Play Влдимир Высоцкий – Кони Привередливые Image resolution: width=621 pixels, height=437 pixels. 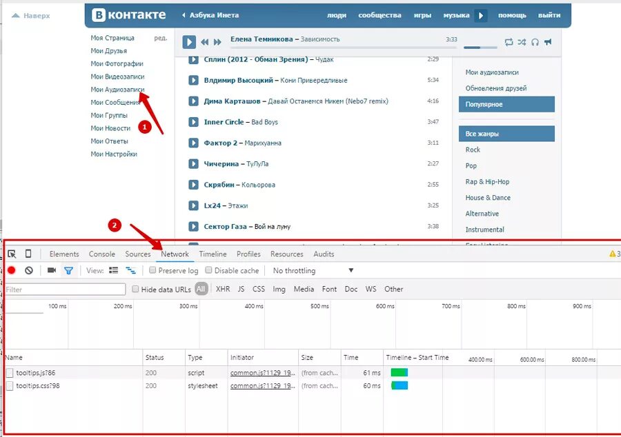(x=193, y=80)
